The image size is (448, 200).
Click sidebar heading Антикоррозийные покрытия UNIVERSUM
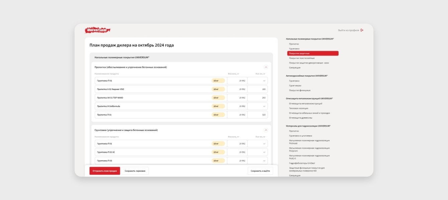tap(307, 76)
